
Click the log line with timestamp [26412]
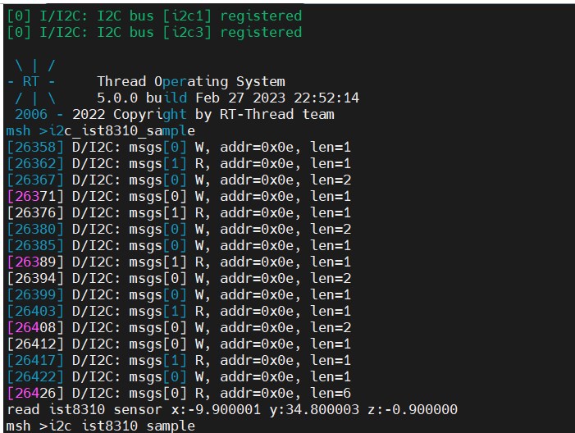[179, 344]
